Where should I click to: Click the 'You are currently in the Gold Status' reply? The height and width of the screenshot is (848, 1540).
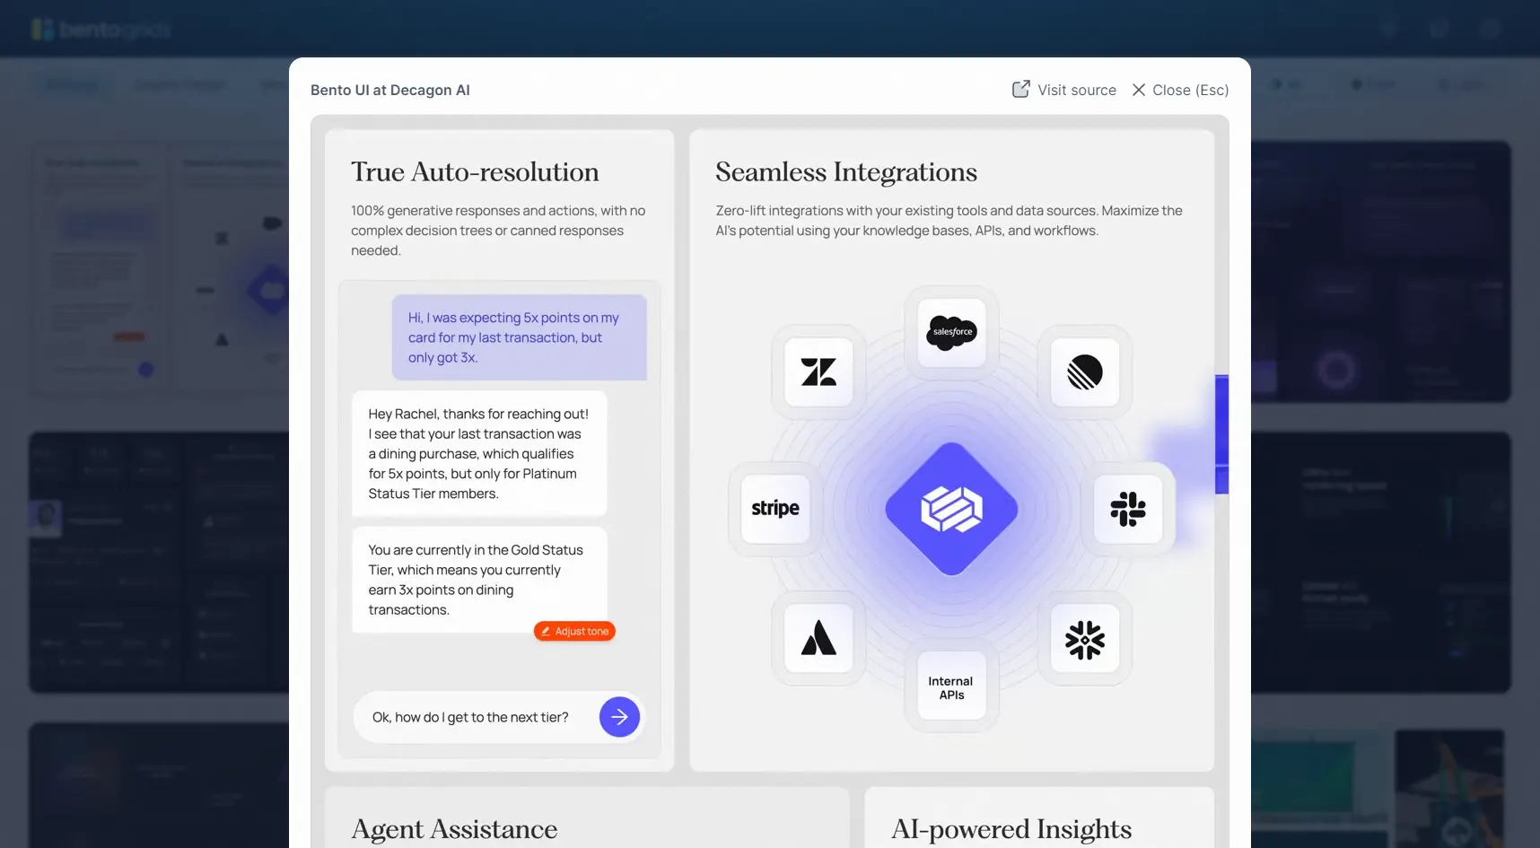(x=479, y=580)
